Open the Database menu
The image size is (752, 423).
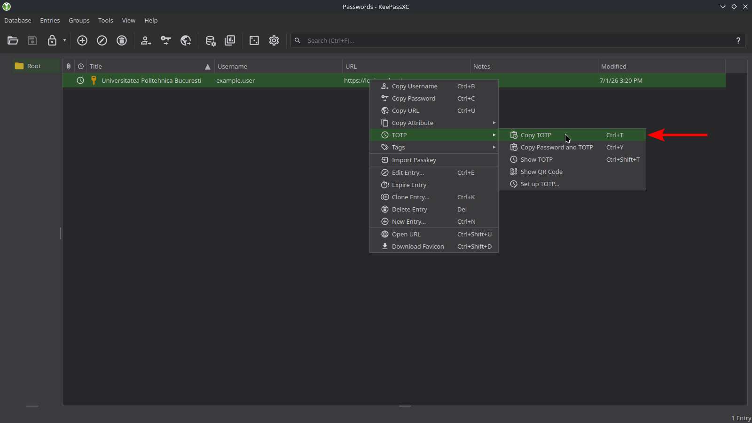pyautogui.click(x=18, y=20)
